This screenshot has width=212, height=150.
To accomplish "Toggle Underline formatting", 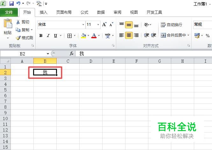I will (x=55, y=36).
